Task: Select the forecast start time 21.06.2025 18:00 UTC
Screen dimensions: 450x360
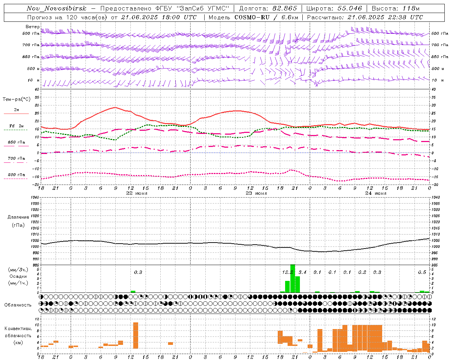Action: tap(159, 17)
